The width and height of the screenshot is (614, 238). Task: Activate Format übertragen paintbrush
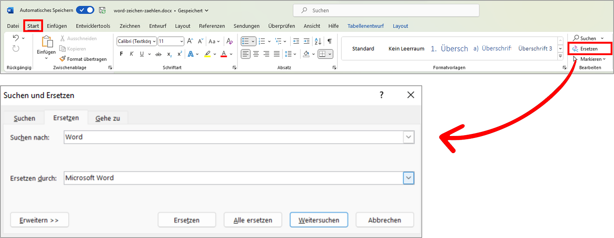84,59
